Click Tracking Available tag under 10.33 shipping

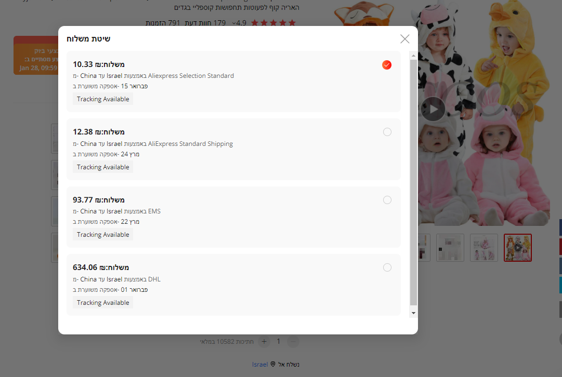point(103,99)
